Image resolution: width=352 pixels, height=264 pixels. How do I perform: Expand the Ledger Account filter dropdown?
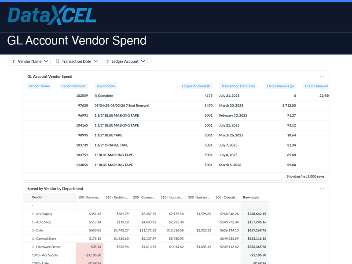click(143, 61)
